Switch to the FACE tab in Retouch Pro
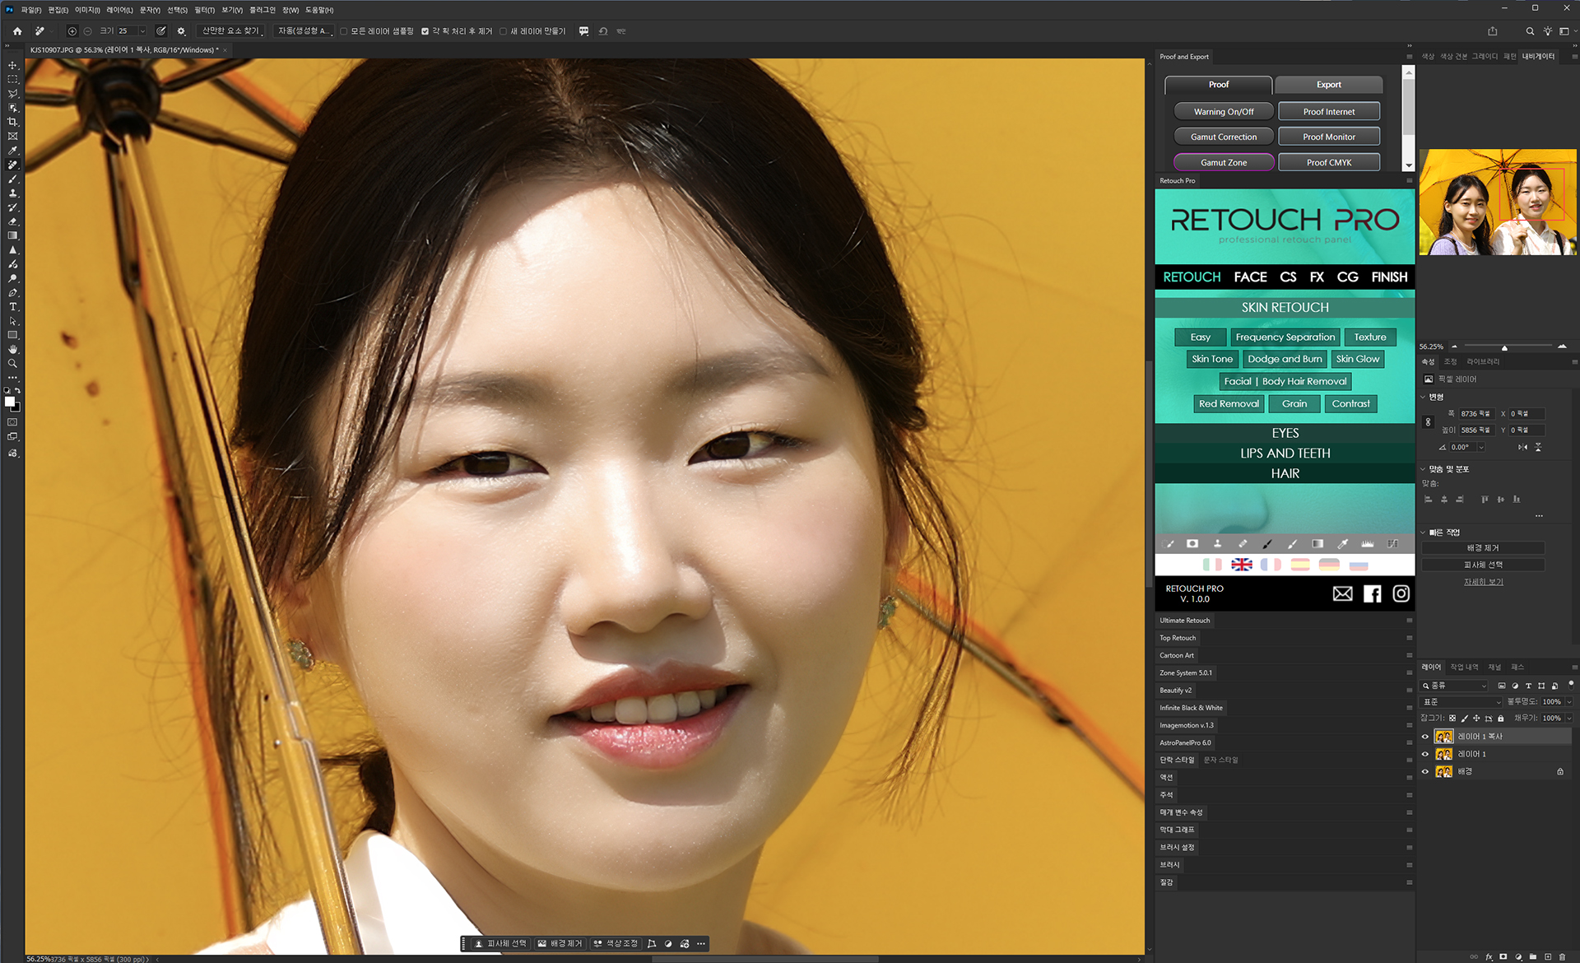This screenshot has height=963, width=1580. pyautogui.click(x=1250, y=277)
